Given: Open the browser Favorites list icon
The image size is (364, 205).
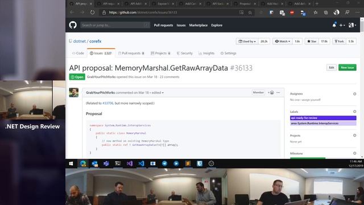Looking at the screenshot, I should [316, 13].
